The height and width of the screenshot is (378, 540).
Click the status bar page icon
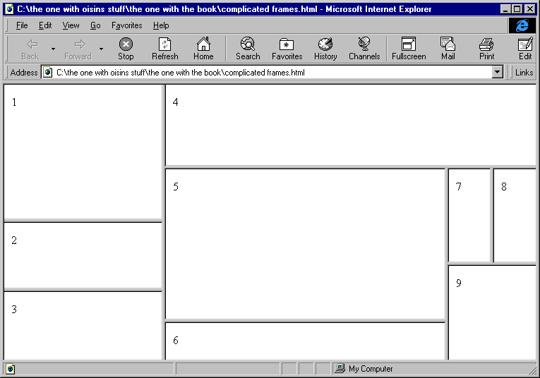coord(11,369)
